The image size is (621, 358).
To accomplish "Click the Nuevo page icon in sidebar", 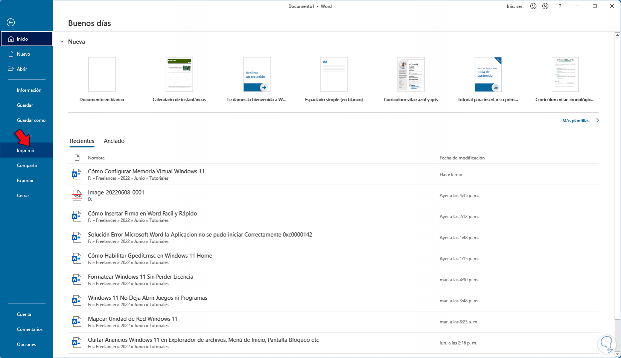I will (x=11, y=54).
